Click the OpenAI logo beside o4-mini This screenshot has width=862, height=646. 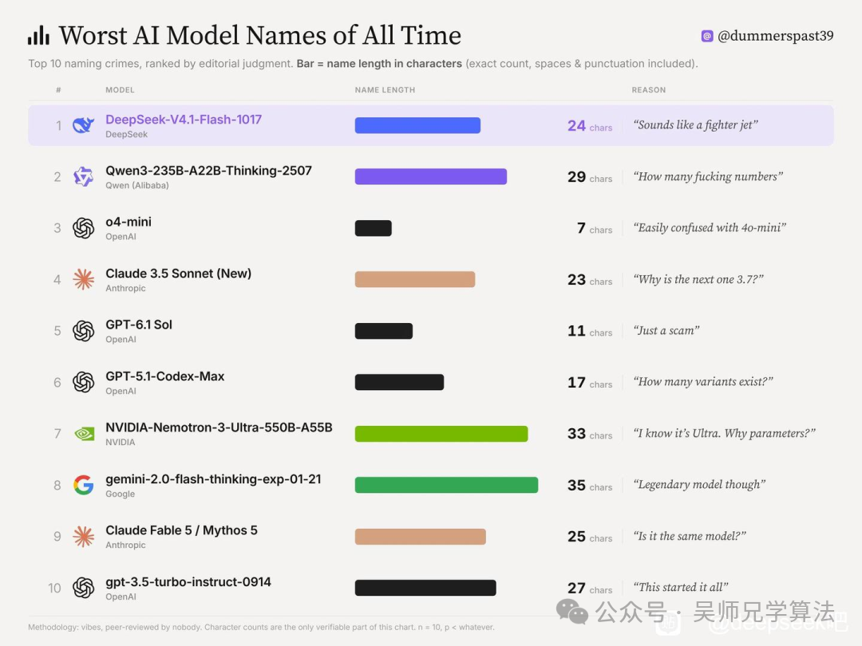tap(84, 228)
